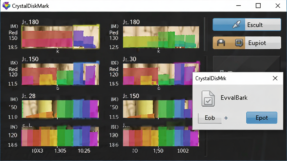Screen dimensions: 287x161
Task: Click the pen icon on Escult button
Action: pyautogui.click(x=236, y=25)
